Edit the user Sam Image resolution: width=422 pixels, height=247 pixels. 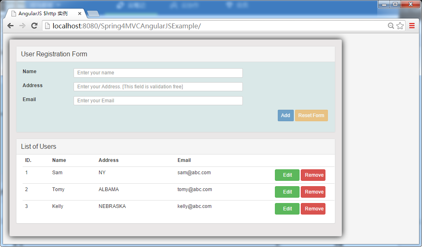coord(287,175)
